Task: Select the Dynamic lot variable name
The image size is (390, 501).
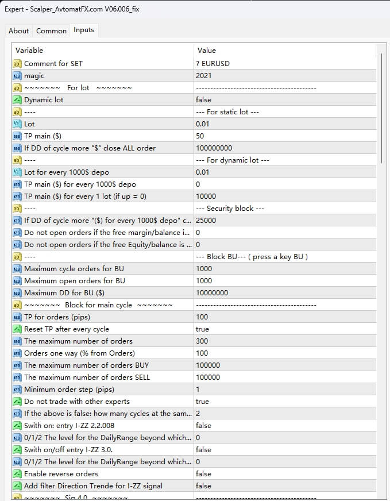Action: [44, 100]
